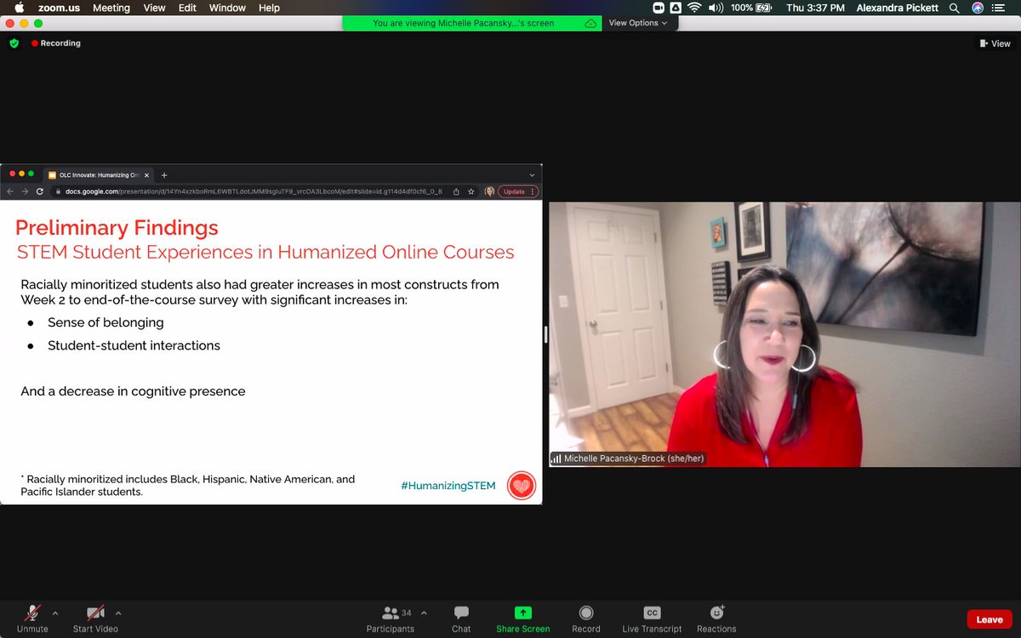Open the View menu in menu bar
Screen dimensions: 1021x638
pyautogui.click(x=155, y=8)
